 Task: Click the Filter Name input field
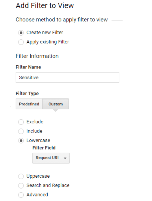tap(67, 77)
